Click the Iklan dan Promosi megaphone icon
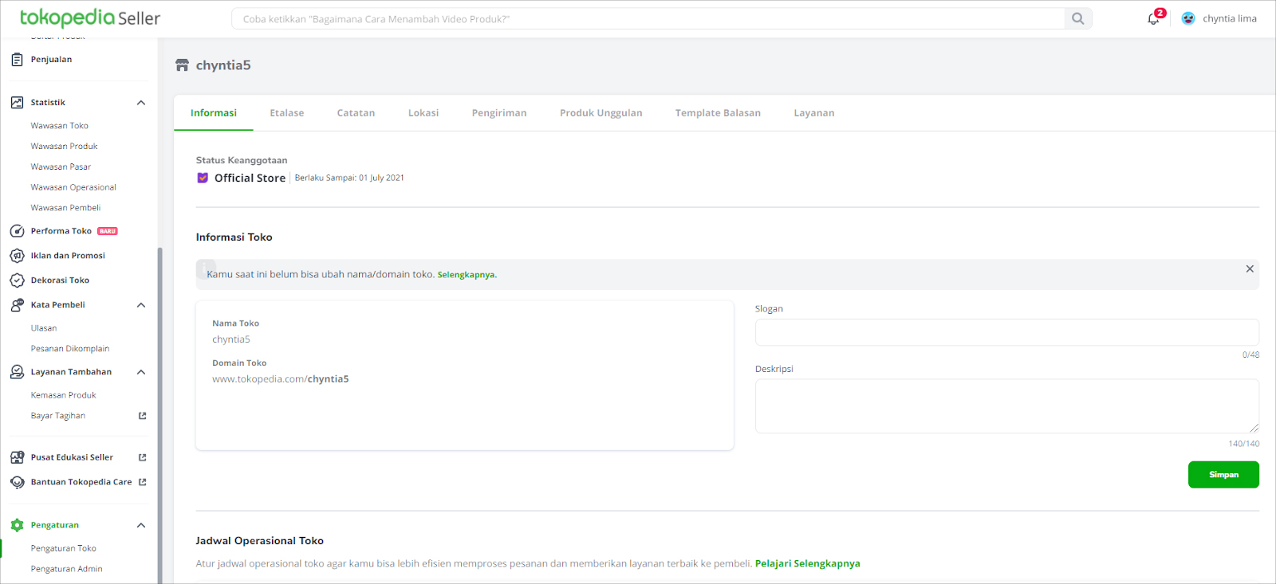 pos(17,256)
